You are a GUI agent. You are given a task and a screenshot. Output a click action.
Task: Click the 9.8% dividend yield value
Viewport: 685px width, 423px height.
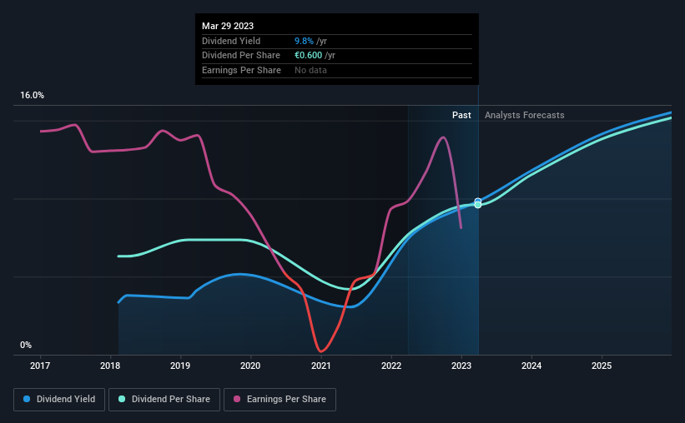click(304, 41)
